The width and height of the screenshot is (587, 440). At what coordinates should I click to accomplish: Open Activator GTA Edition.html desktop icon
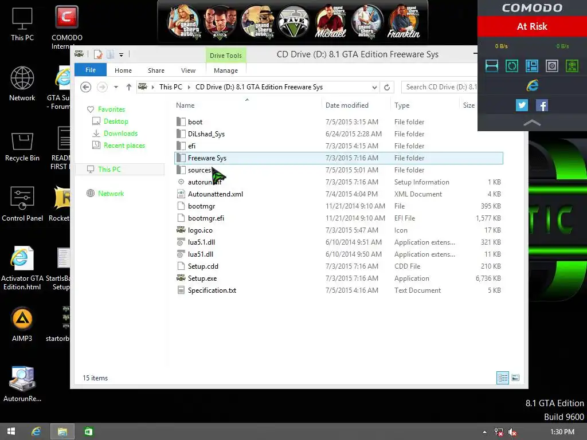(x=22, y=268)
